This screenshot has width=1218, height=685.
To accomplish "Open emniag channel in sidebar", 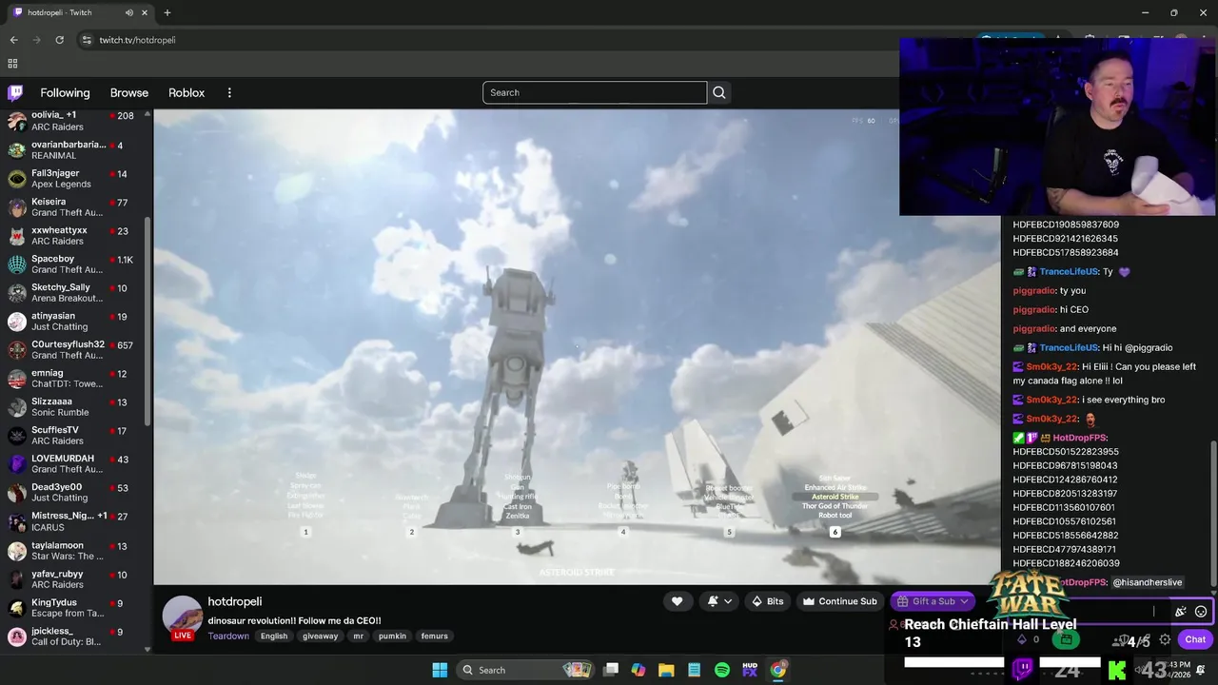I will (76, 378).
